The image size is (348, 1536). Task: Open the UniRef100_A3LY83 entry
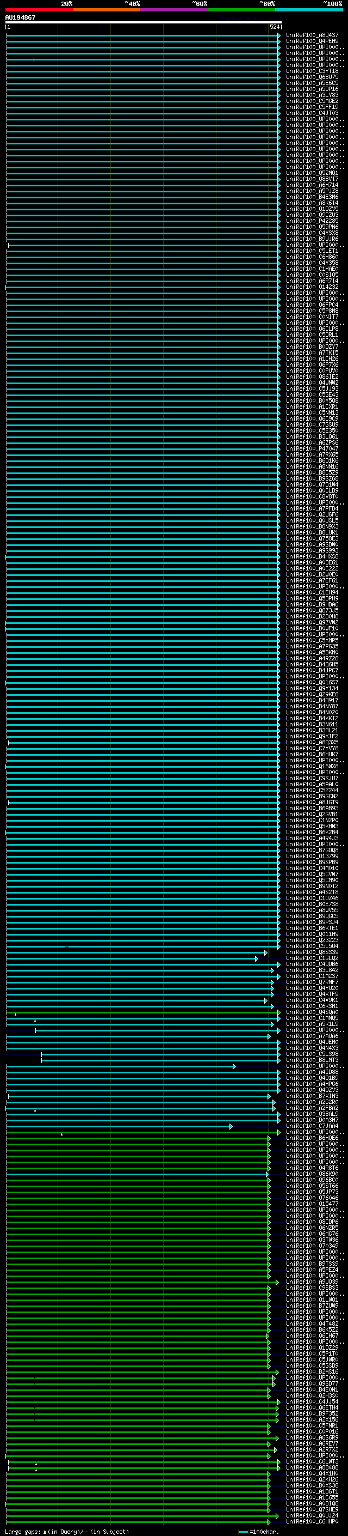click(x=312, y=95)
